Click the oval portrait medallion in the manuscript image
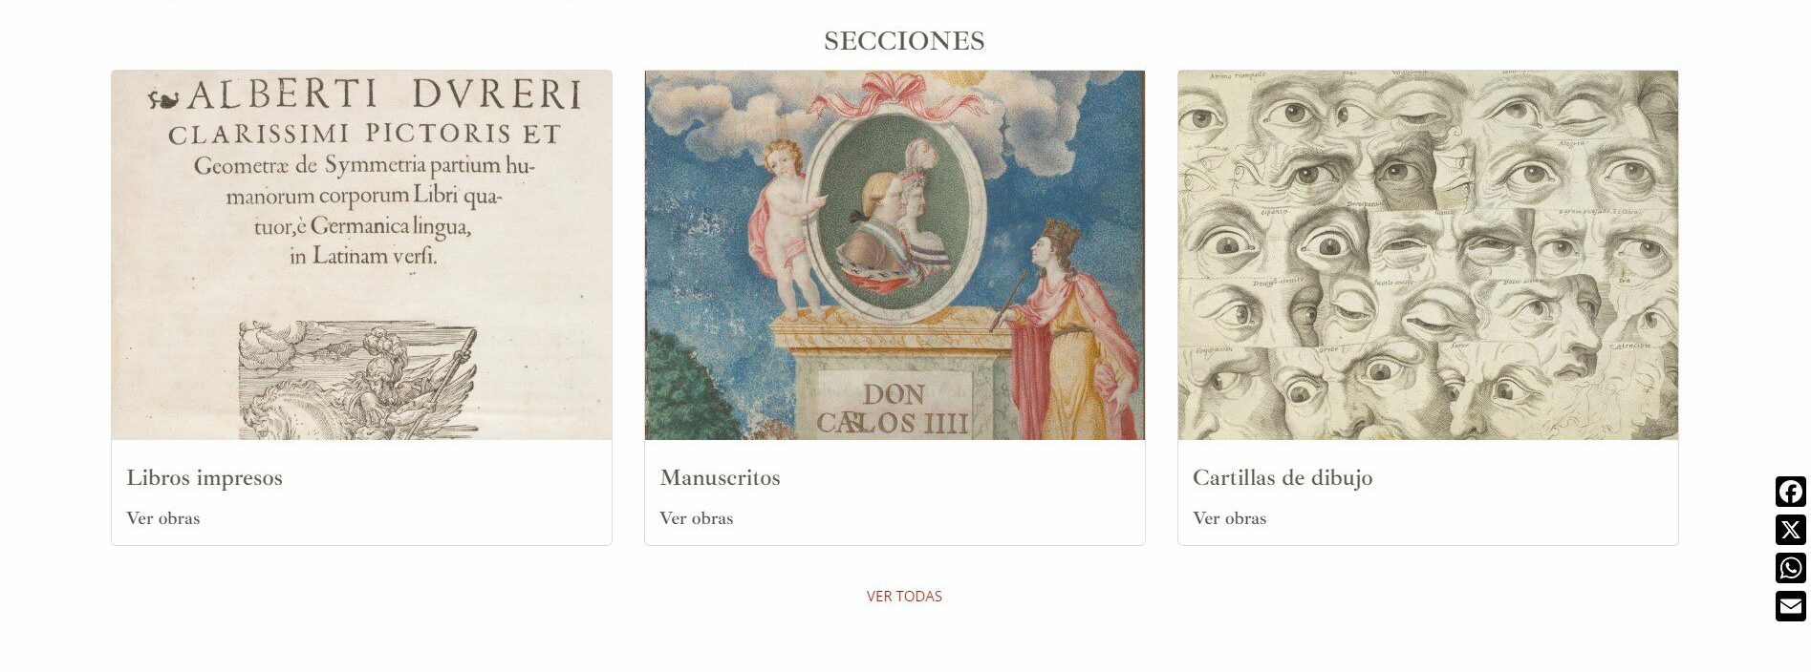1811x672 pixels. coord(895,215)
